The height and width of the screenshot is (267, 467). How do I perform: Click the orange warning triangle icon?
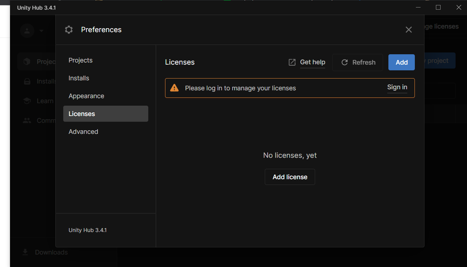174,88
